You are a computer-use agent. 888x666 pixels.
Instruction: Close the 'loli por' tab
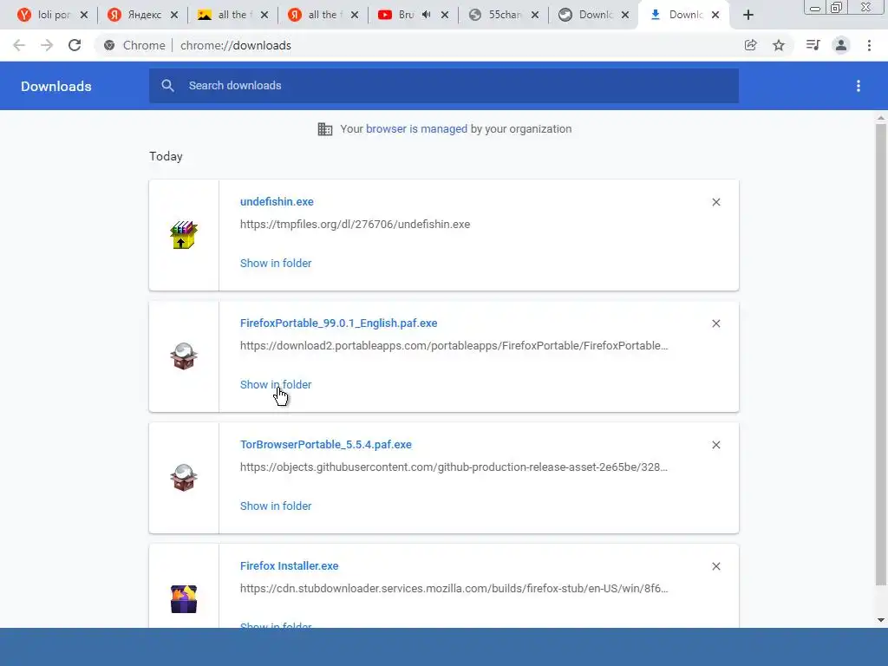coord(84,15)
